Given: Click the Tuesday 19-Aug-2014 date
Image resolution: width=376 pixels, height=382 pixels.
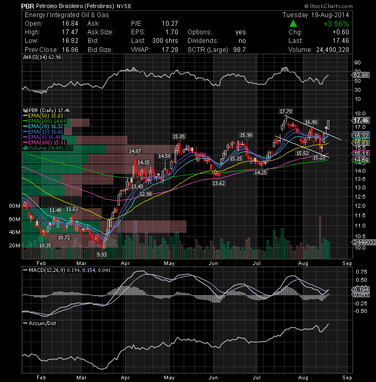Looking at the screenshot, I should [315, 15].
